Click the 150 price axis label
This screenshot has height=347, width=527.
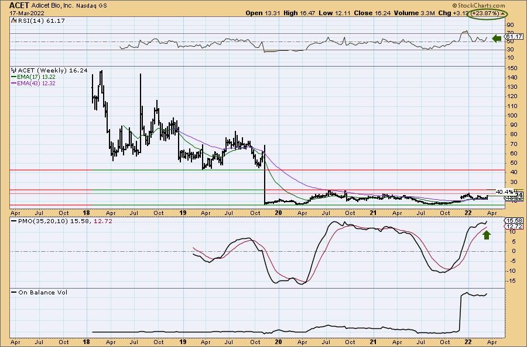pyautogui.click(x=512, y=68)
